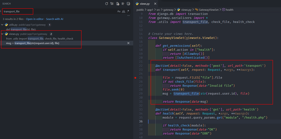Toggle search details three-dot button

click(128, 16)
